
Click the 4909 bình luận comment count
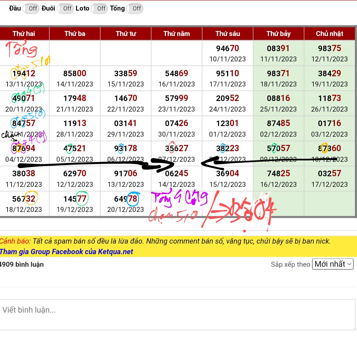(x=22, y=264)
